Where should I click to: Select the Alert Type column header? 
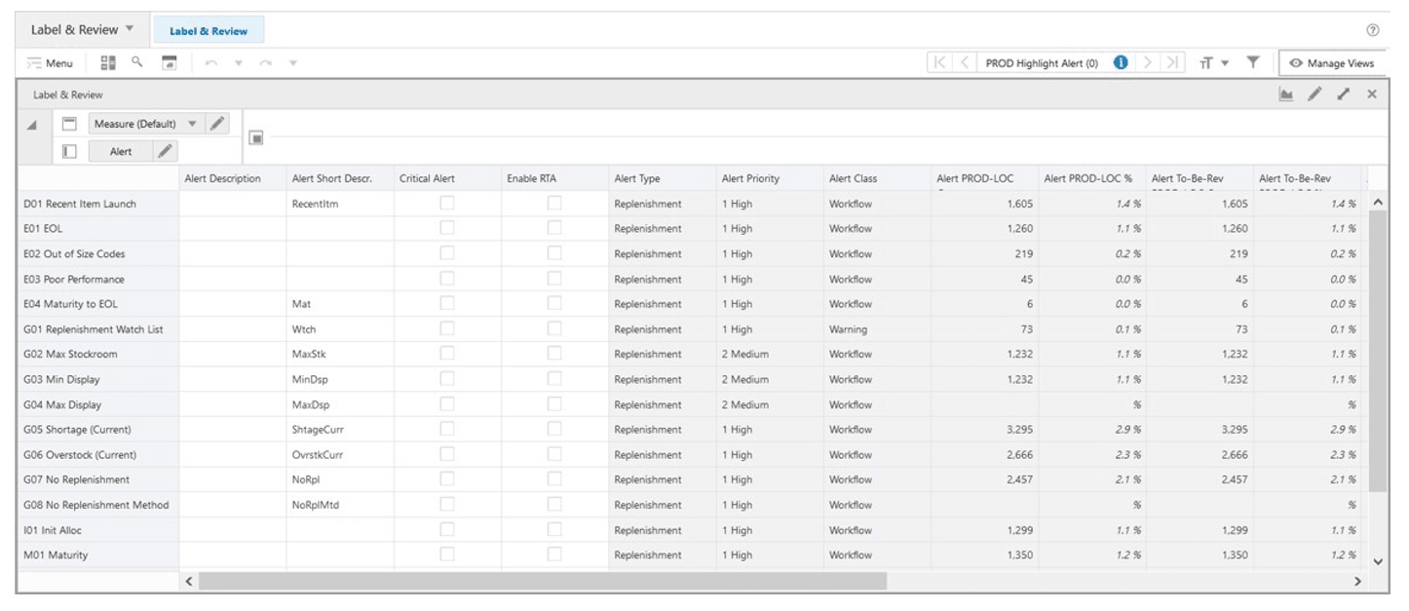pos(663,178)
